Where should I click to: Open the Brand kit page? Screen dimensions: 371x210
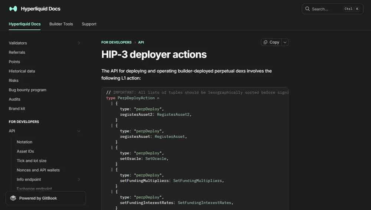coord(17,108)
